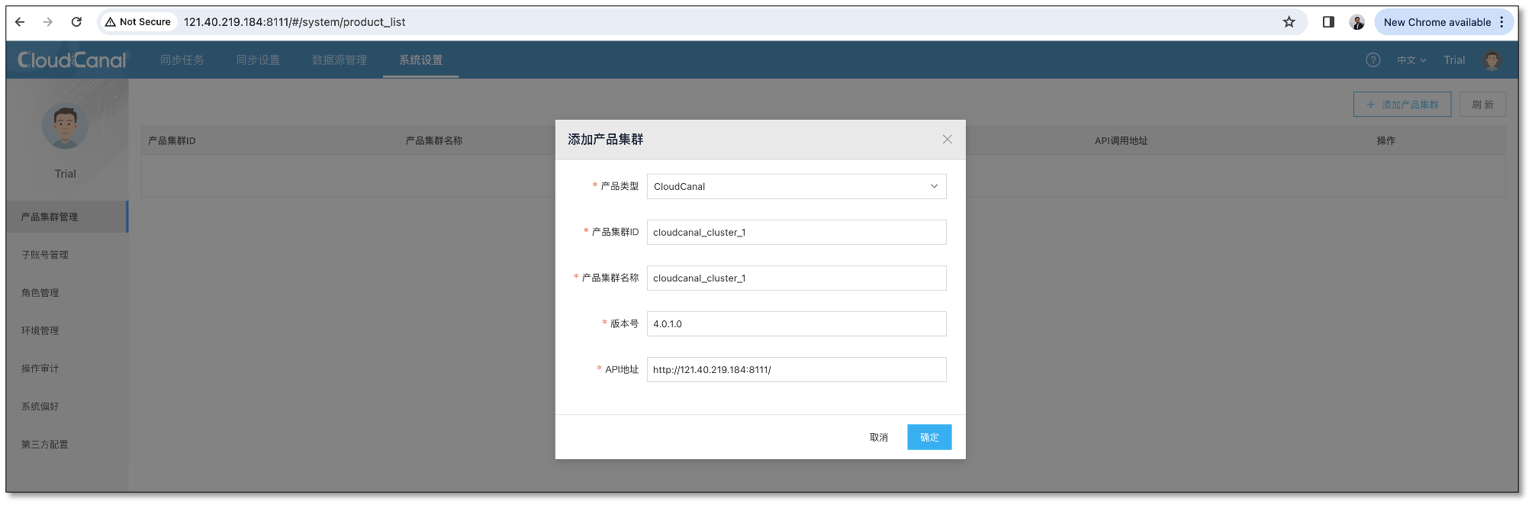This screenshot has height=508, width=1535.
Task: Click the 产品集群ID input field
Action: (x=796, y=233)
